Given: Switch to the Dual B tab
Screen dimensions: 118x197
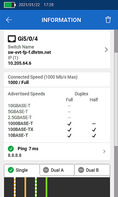Looking at the screenshot, I should 92,170.
